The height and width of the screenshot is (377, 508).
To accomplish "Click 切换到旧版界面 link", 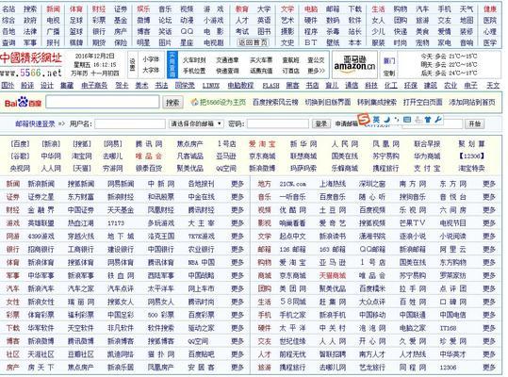I will [328, 103].
